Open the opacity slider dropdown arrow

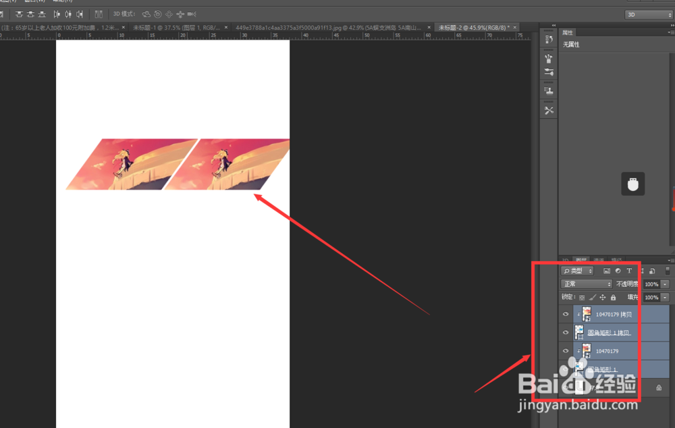pos(665,284)
